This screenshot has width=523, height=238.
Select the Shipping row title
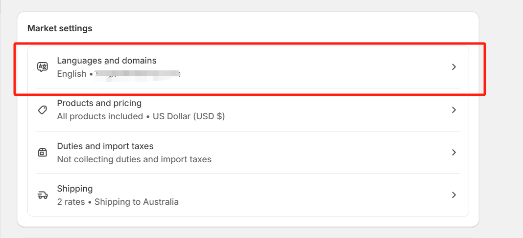[75, 189]
